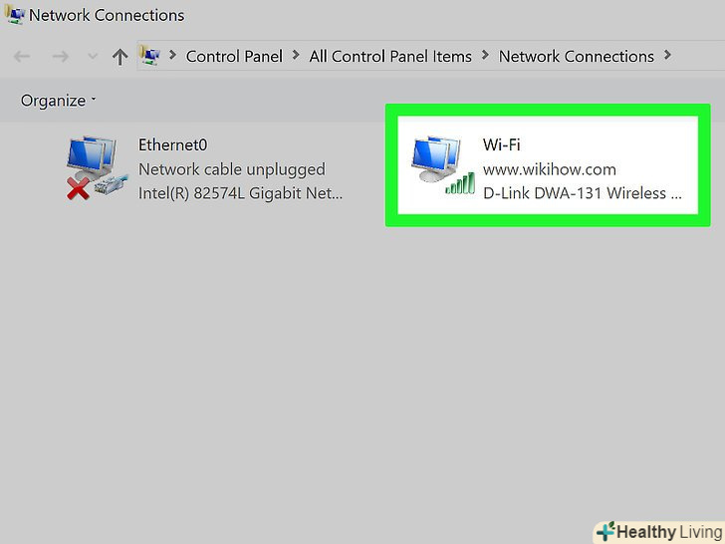Go up one level with the up arrow

click(120, 57)
